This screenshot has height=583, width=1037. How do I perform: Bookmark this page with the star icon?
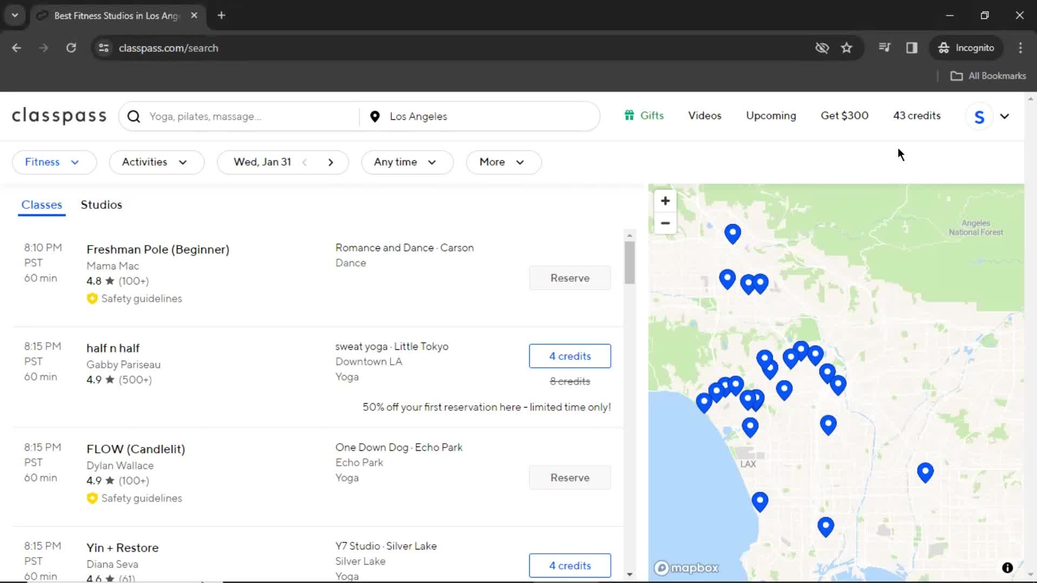[x=846, y=48]
